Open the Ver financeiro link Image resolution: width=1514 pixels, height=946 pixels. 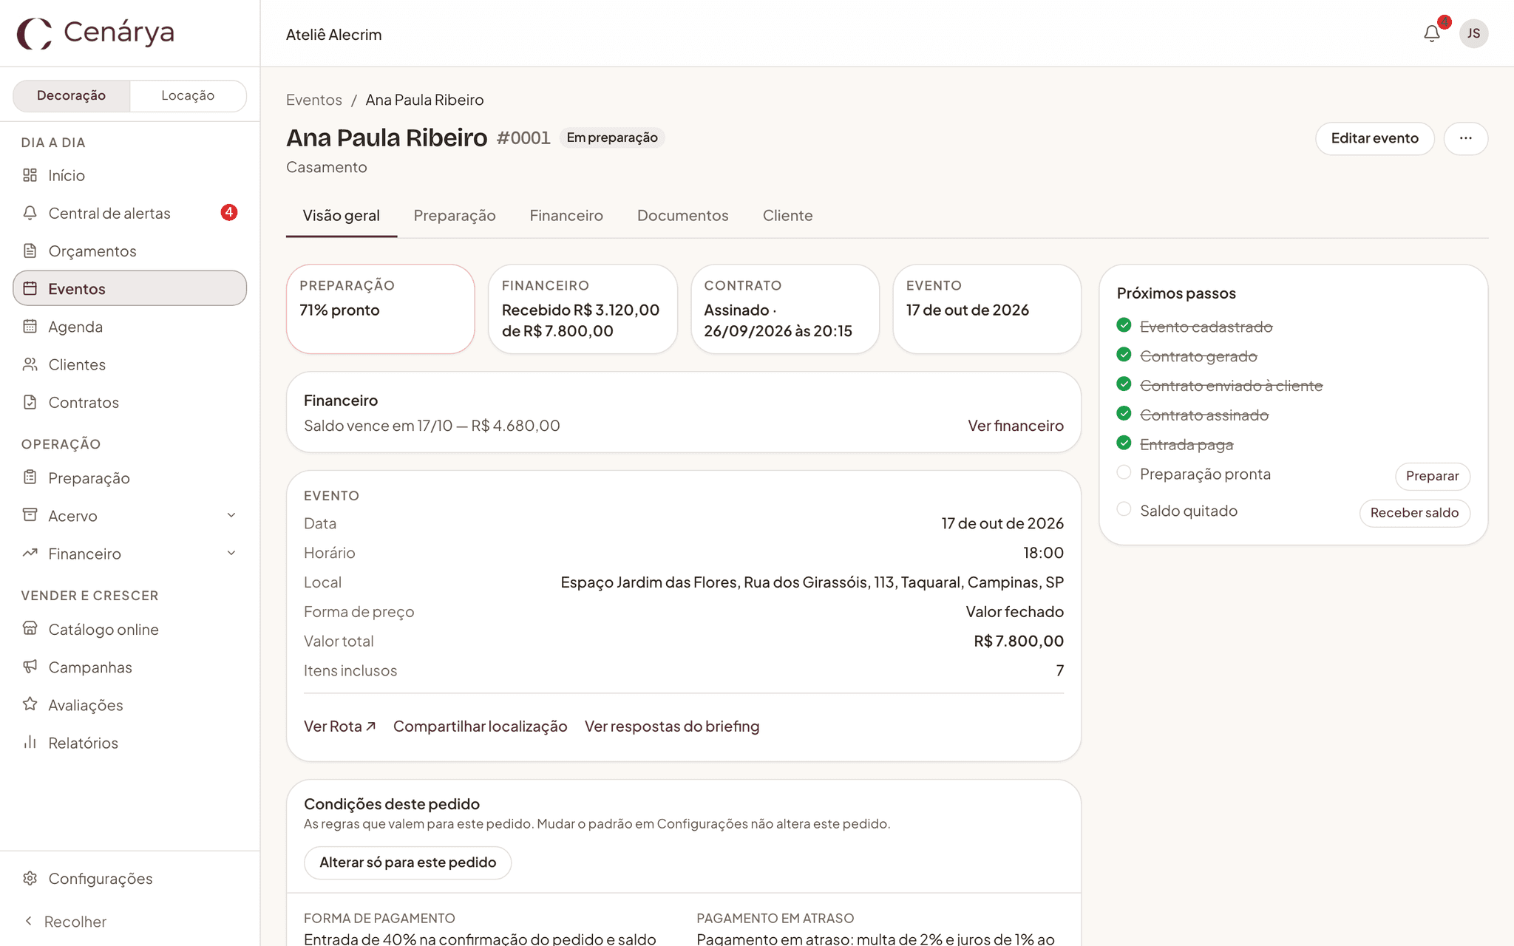click(x=1016, y=426)
